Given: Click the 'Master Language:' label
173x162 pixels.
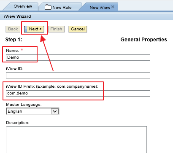Looking at the screenshot, I should click(24, 105).
